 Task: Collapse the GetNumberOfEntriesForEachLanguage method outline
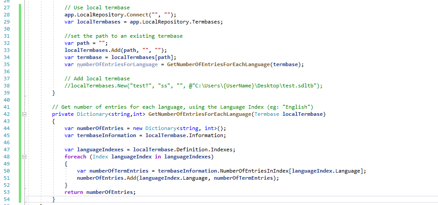(x=24, y=114)
